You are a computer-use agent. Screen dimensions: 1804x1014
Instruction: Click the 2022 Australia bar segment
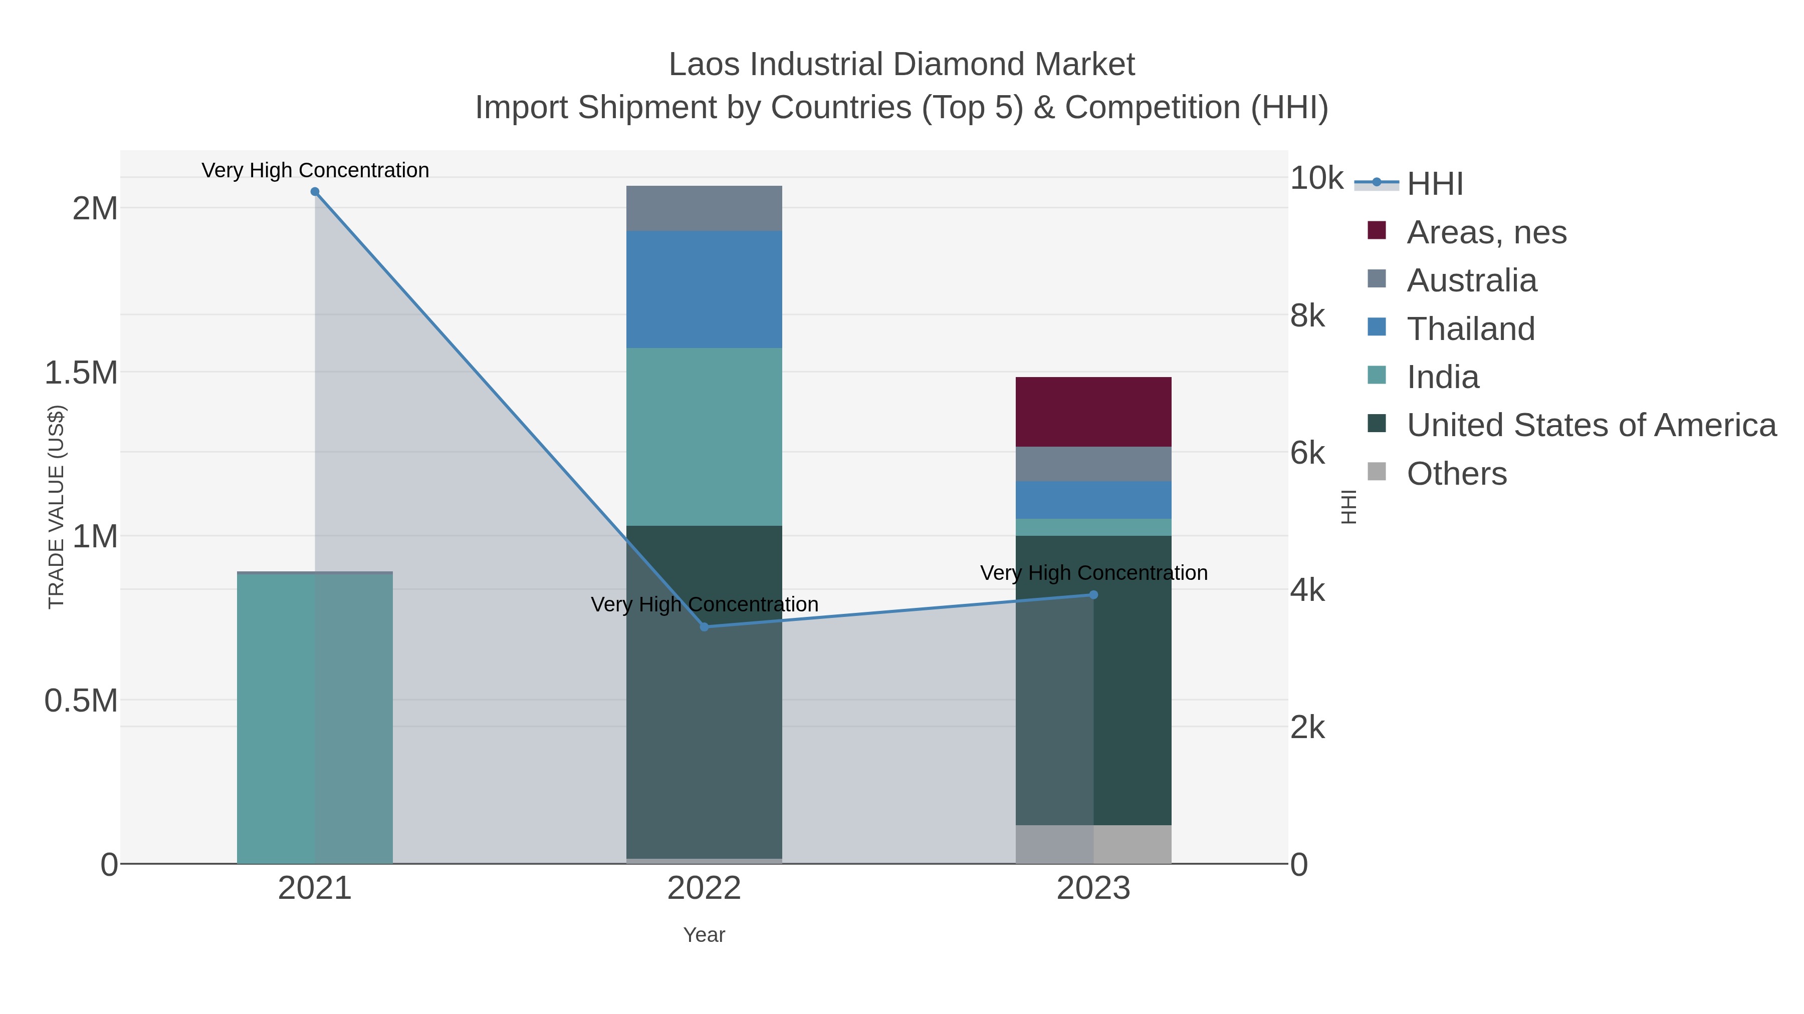(x=705, y=208)
